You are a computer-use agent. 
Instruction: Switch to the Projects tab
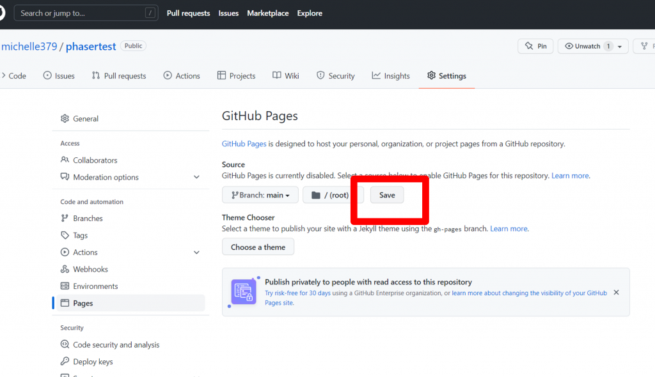click(x=237, y=75)
